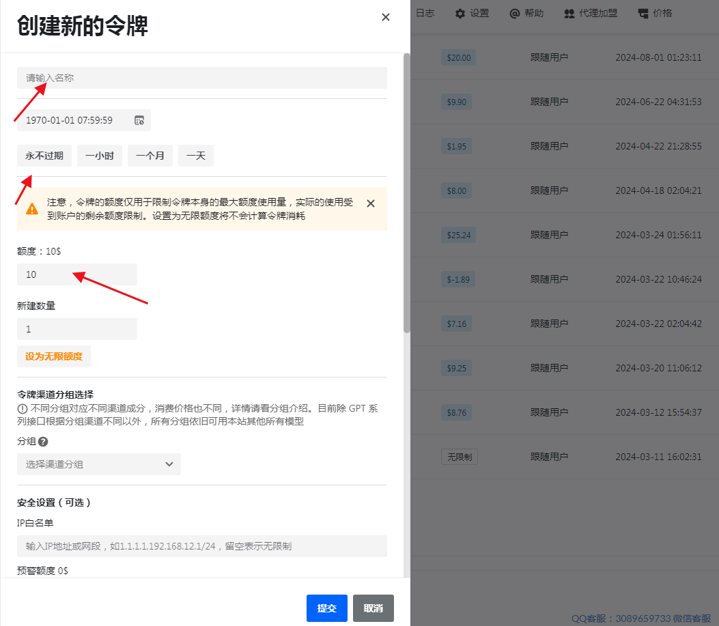Click the icon next to 价格

click(643, 14)
